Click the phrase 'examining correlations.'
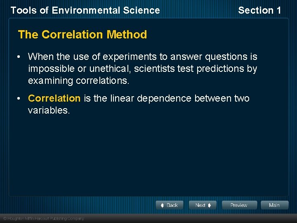297x223 pixels. click(79, 81)
